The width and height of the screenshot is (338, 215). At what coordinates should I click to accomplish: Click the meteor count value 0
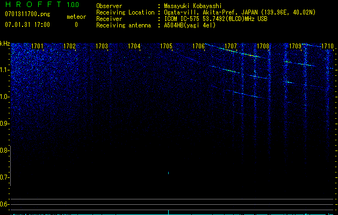76,25
